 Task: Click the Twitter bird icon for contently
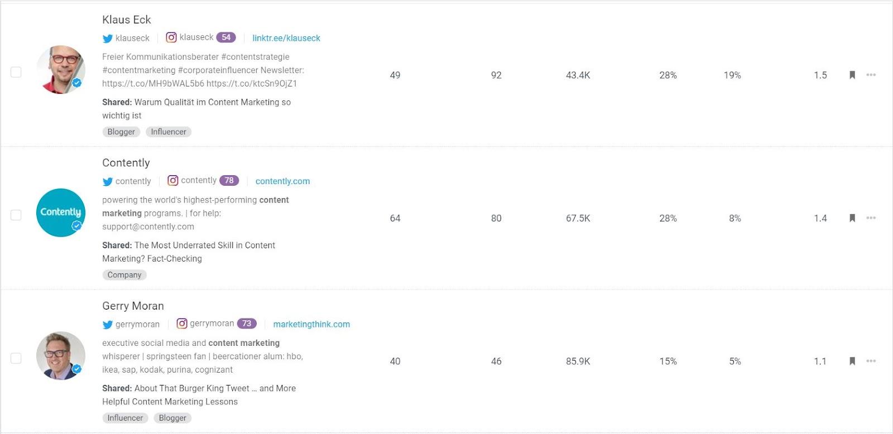[x=108, y=181]
